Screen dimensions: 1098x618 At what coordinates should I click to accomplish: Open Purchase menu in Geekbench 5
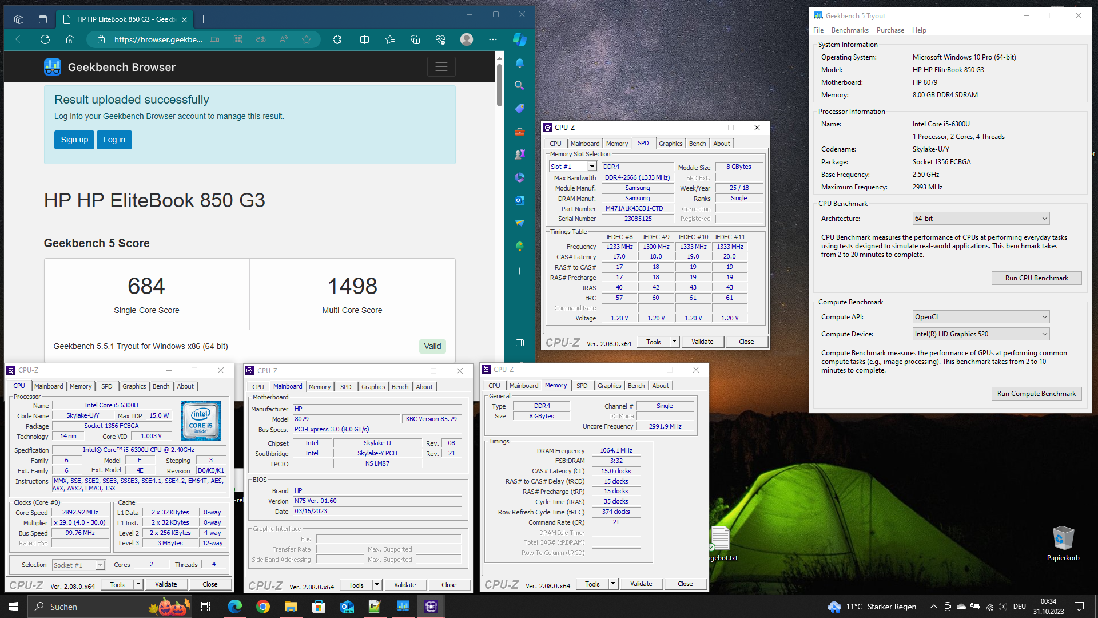tap(890, 30)
